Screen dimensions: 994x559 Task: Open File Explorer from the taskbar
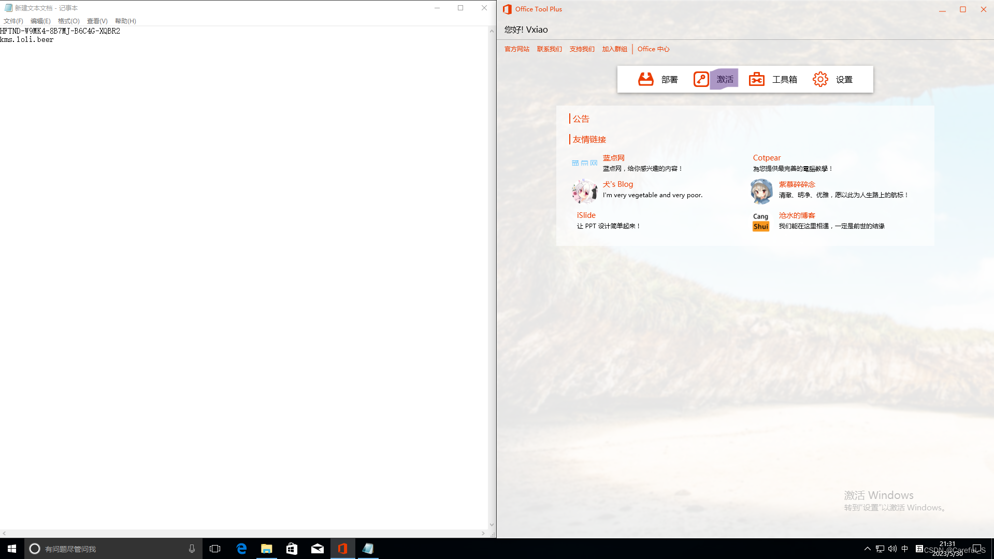coord(266,549)
